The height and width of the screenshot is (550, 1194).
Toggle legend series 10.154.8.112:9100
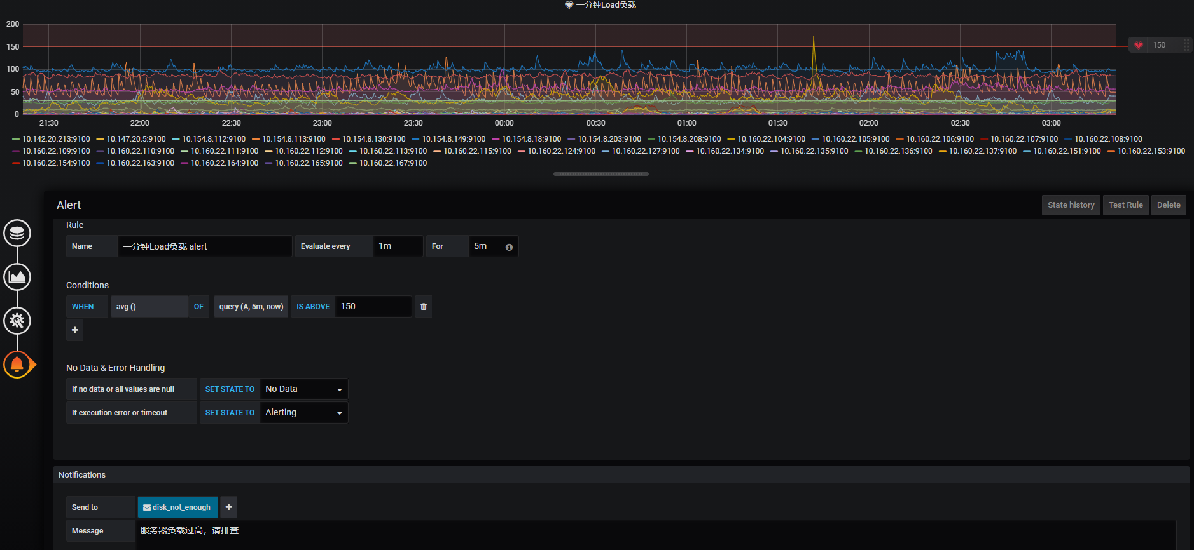[x=214, y=139]
